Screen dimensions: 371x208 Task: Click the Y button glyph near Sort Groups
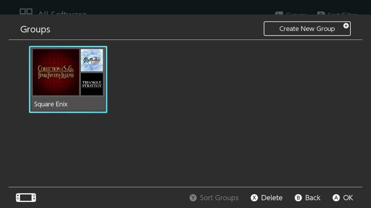tap(193, 198)
